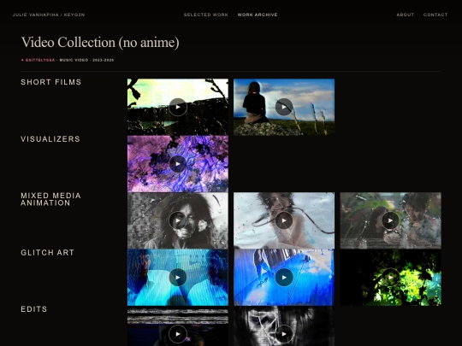The width and height of the screenshot is (462, 346).
Task: Click the Video Collection (no anime) heading
Action: 100,42
